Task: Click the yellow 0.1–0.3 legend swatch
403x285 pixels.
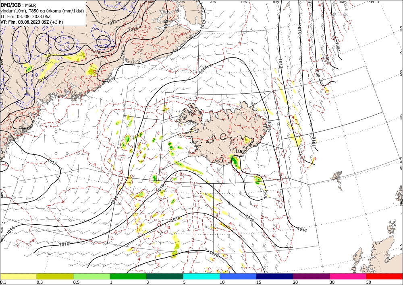Action: pyautogui.click(x=18, y=276)
